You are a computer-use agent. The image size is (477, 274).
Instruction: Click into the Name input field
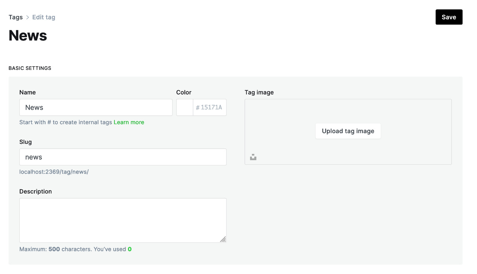pyautogui.click(x=96, y=107)
